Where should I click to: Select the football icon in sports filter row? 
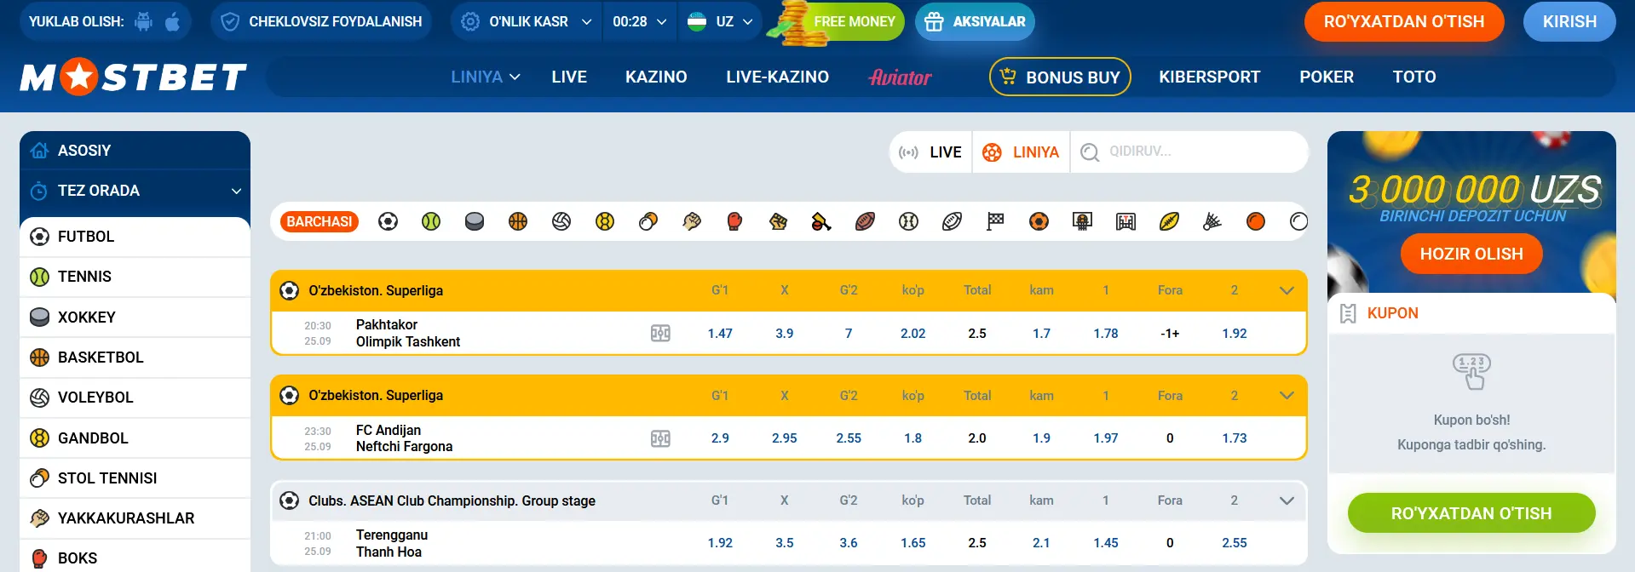388,221
